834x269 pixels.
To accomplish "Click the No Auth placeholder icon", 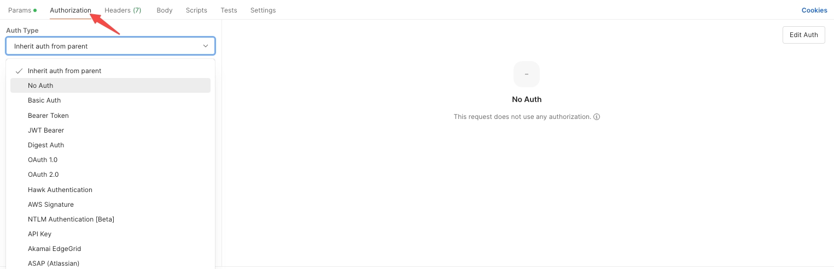I will [527, 74].
